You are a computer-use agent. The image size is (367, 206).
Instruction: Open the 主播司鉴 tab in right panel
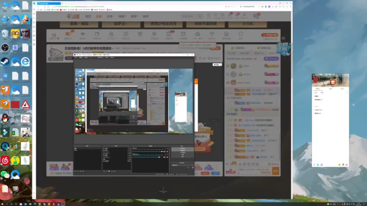tap(238, 48)
